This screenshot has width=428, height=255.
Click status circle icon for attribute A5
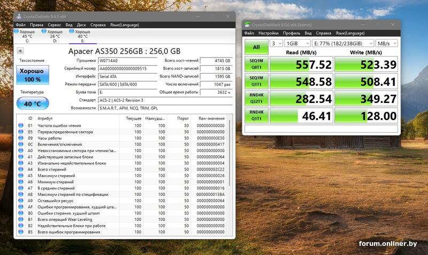(21, 176)
